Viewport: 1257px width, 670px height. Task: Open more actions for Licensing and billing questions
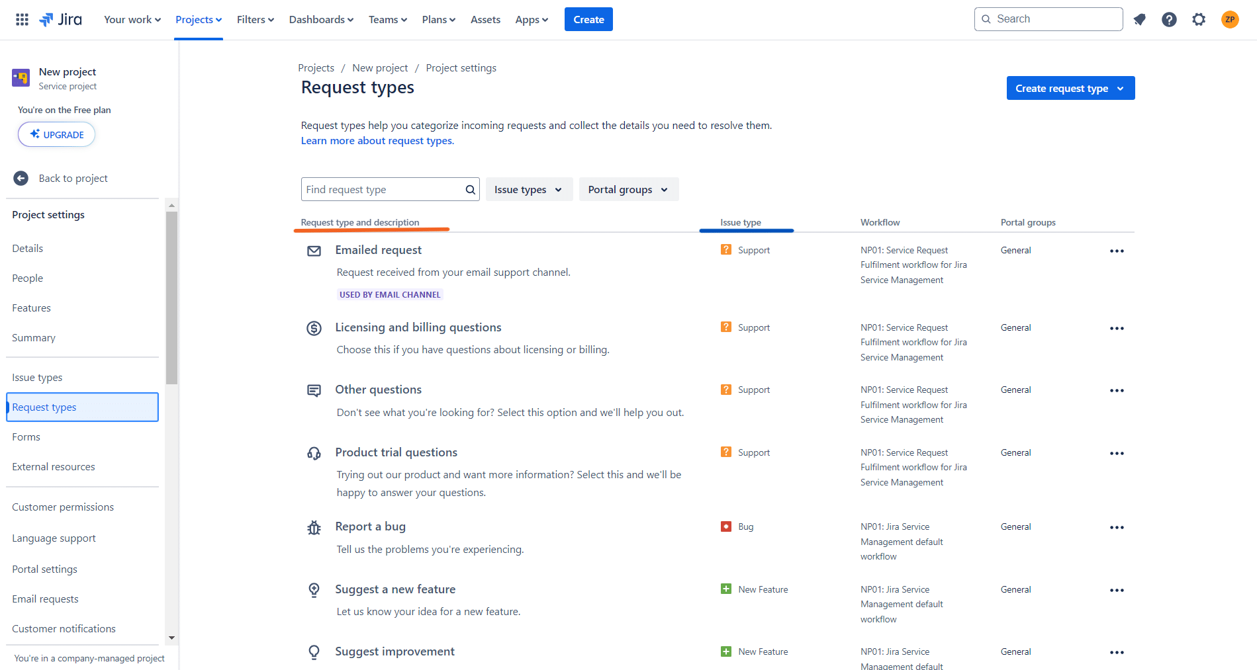pos(1117,328)
